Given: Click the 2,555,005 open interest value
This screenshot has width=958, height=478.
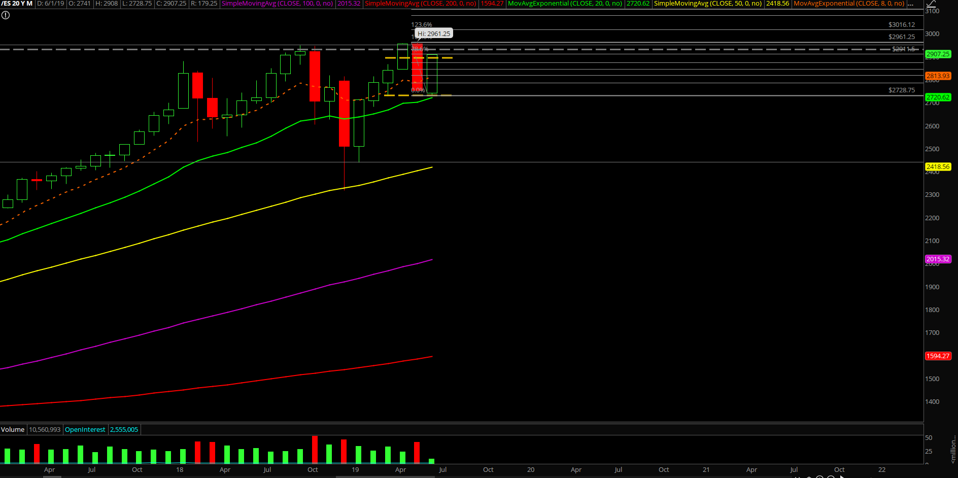Looking at the screenshot, I should (124, 429).
